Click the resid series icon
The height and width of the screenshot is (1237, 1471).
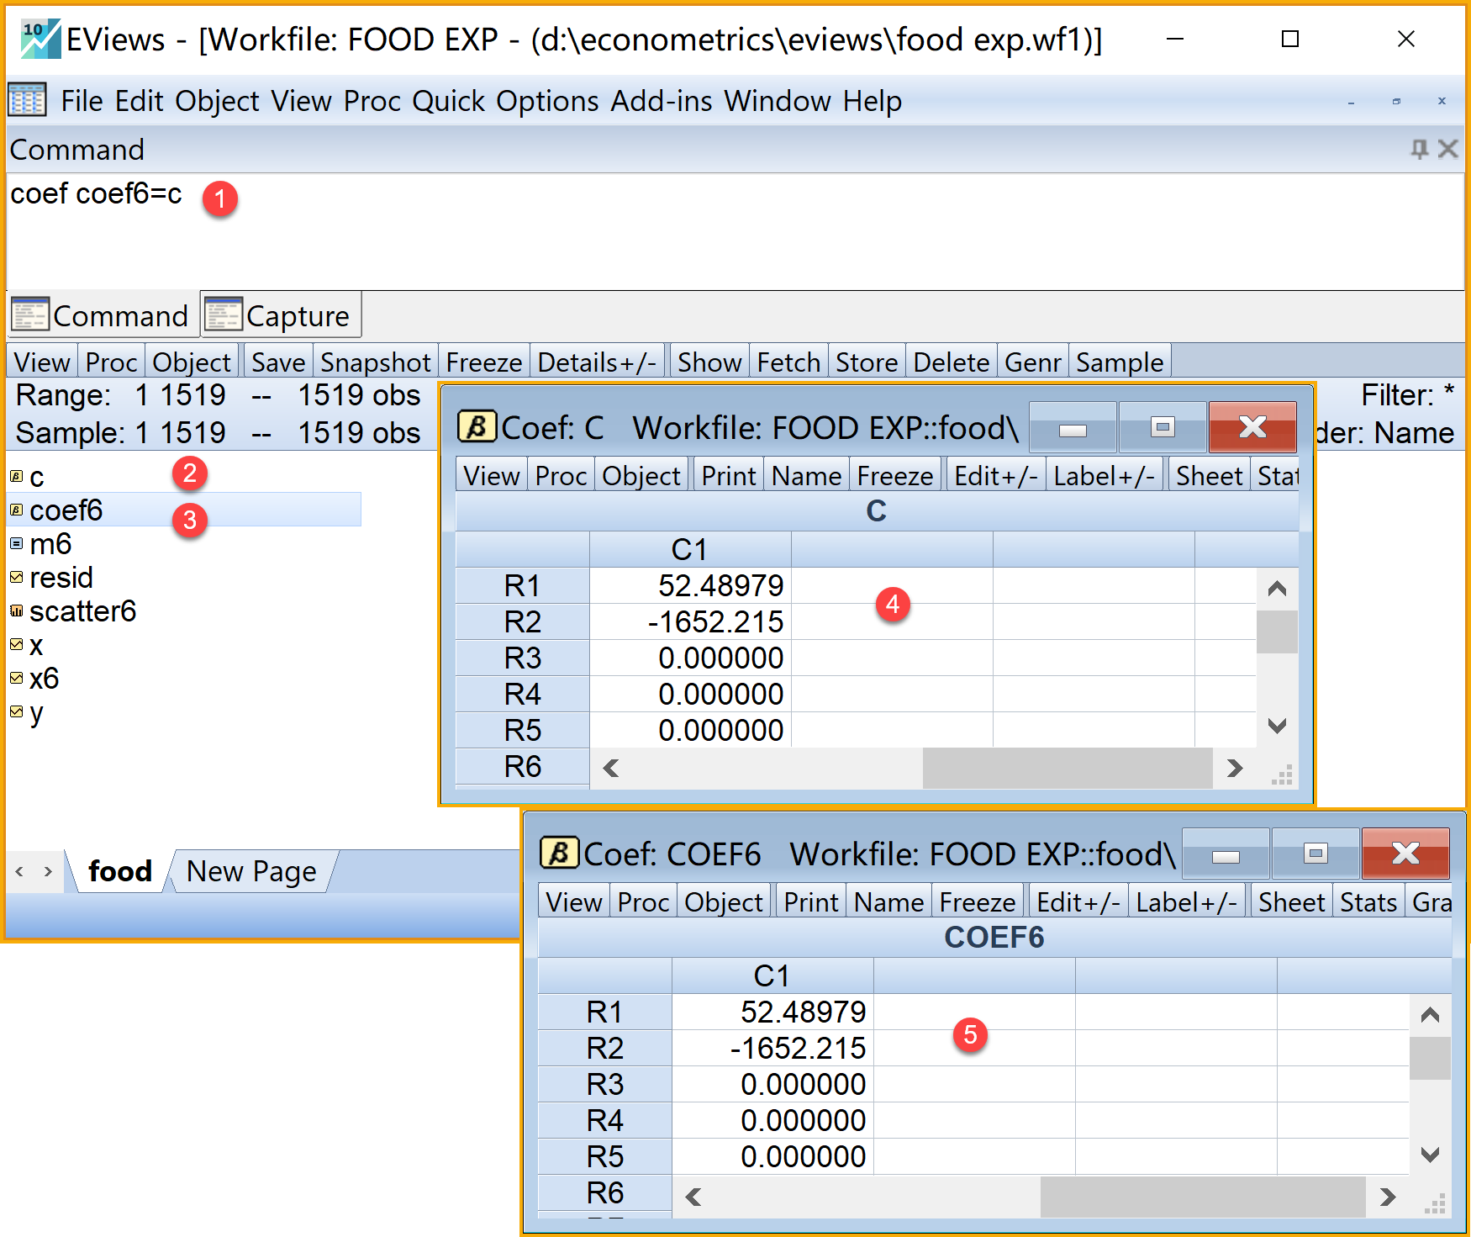pyautogui.click(x=16, y=577)
